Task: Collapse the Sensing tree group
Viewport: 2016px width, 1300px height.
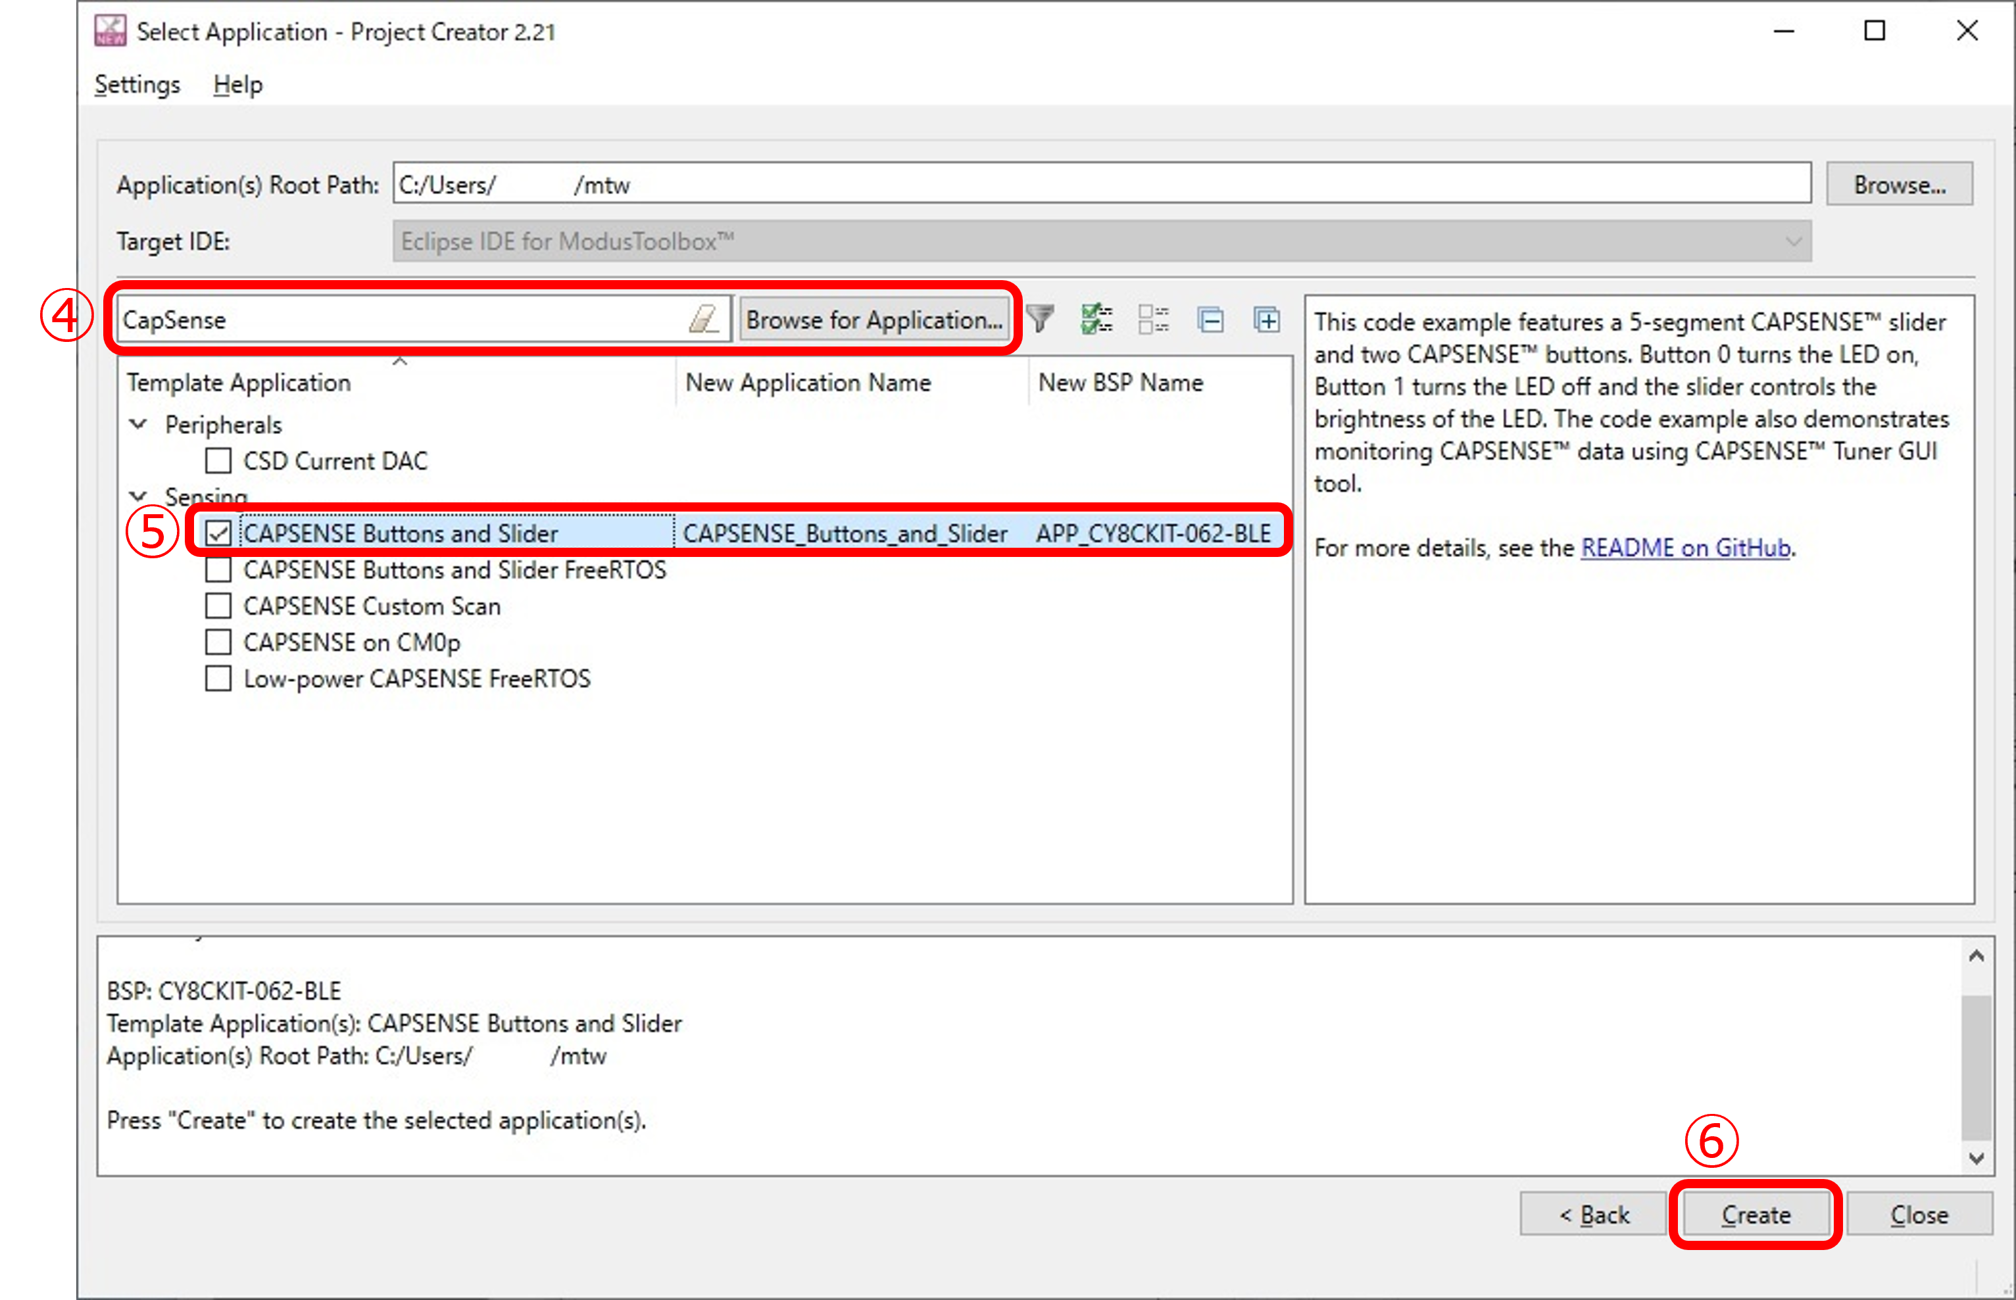Action: point(138,496)
